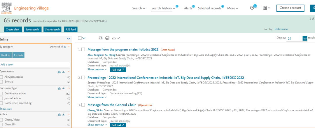Viewport: 315px width, 129px height.
Task: Check the All Open Access checkbox
Action: [1, 77]
